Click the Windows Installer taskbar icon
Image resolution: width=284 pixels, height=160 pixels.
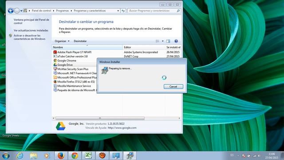click(x=130, y=156)
